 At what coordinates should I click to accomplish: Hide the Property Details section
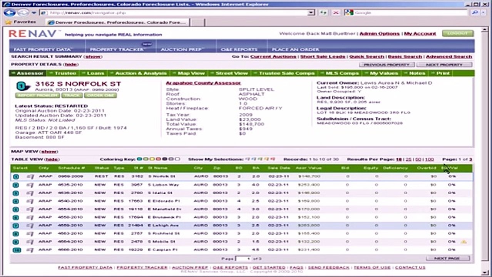tap(70, 65)
